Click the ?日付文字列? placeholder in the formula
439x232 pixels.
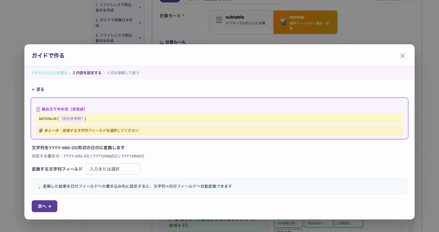tap(72, 119)
